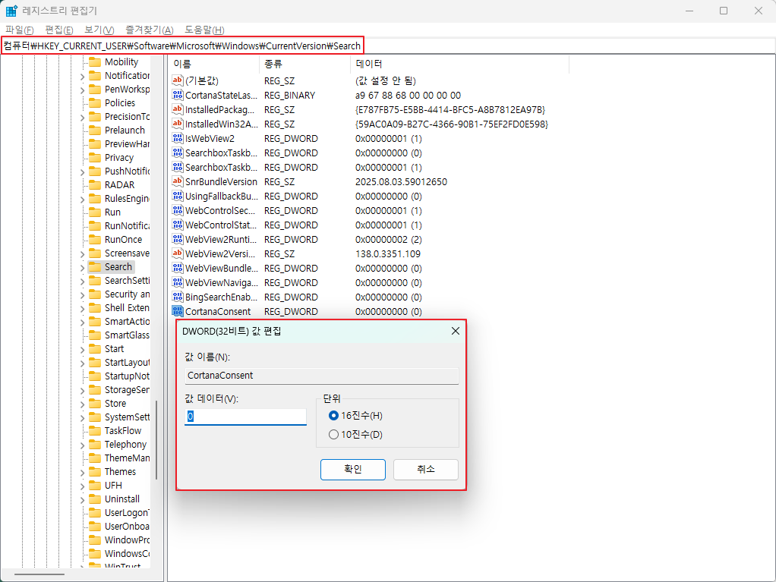776x582 pixels.
Task: Click the CortanaConsent DWORD icon
Action: coord(178,311)
